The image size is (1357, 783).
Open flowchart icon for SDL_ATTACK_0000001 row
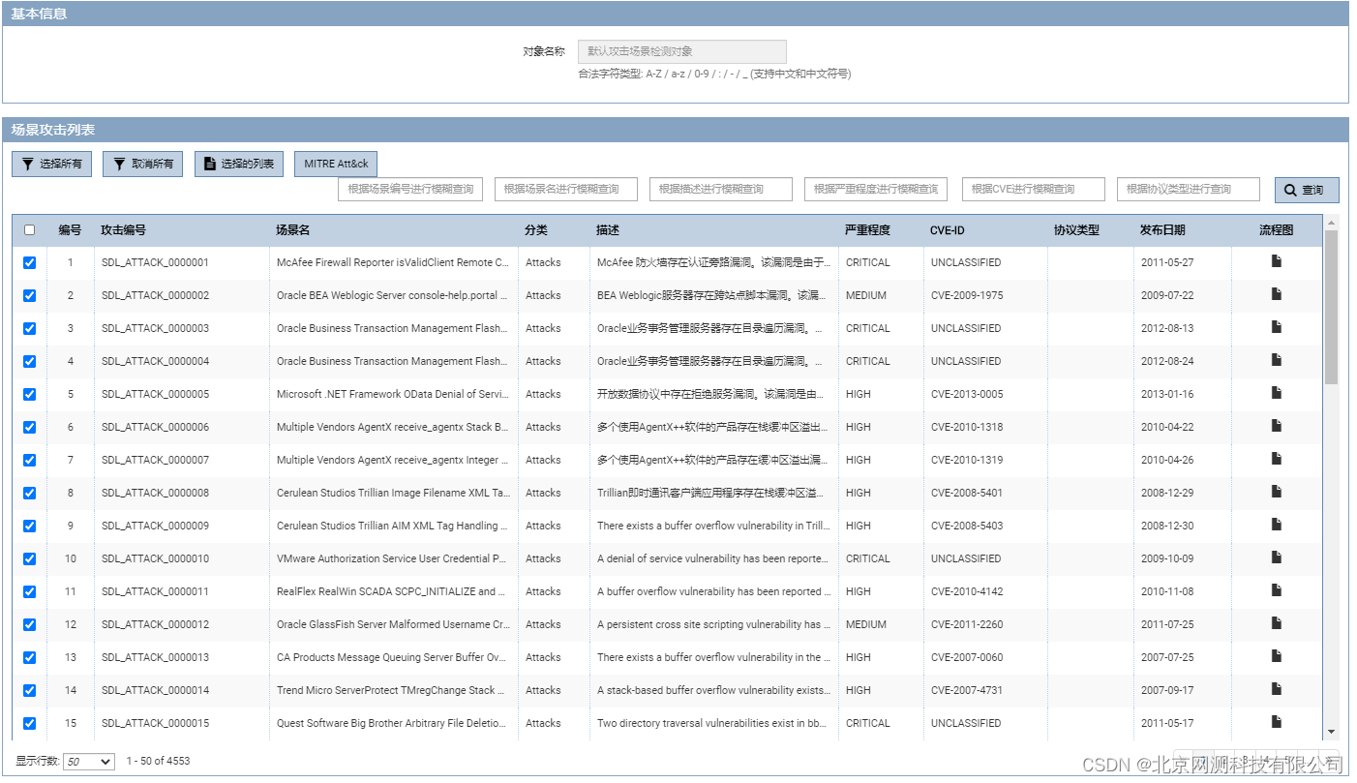1277,261
